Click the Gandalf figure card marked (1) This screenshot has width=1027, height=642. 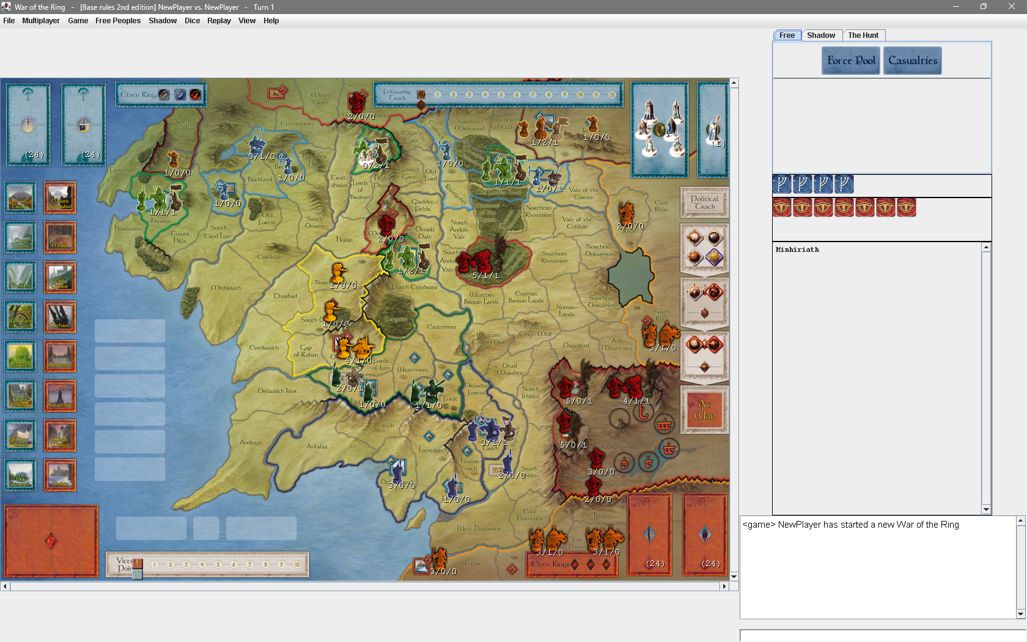[713, 130]
